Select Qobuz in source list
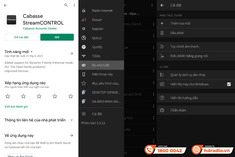This screenshot has height=157, width=235. point(97,38)
